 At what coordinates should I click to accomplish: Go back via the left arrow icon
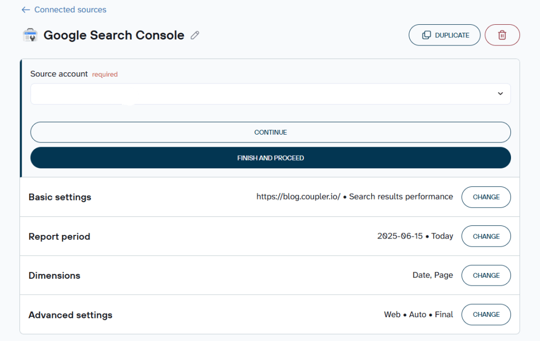pyautogui.click(x=25, y=10)
